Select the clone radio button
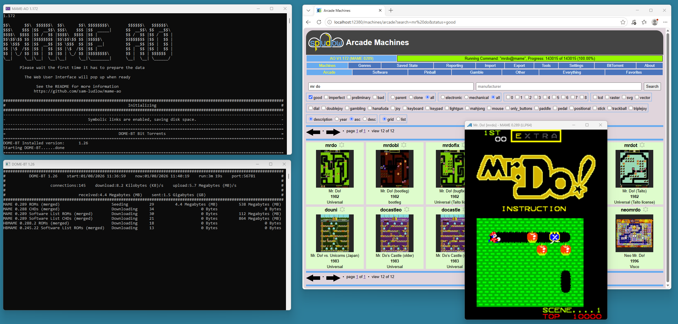The width and height of the screenshot is (678, 324). tap(411, 97)
